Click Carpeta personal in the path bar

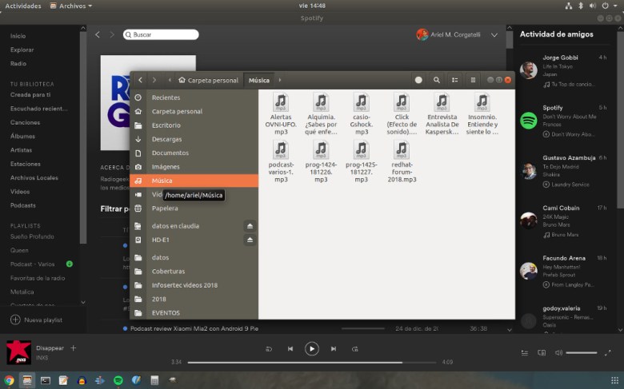tap(209, 80)
